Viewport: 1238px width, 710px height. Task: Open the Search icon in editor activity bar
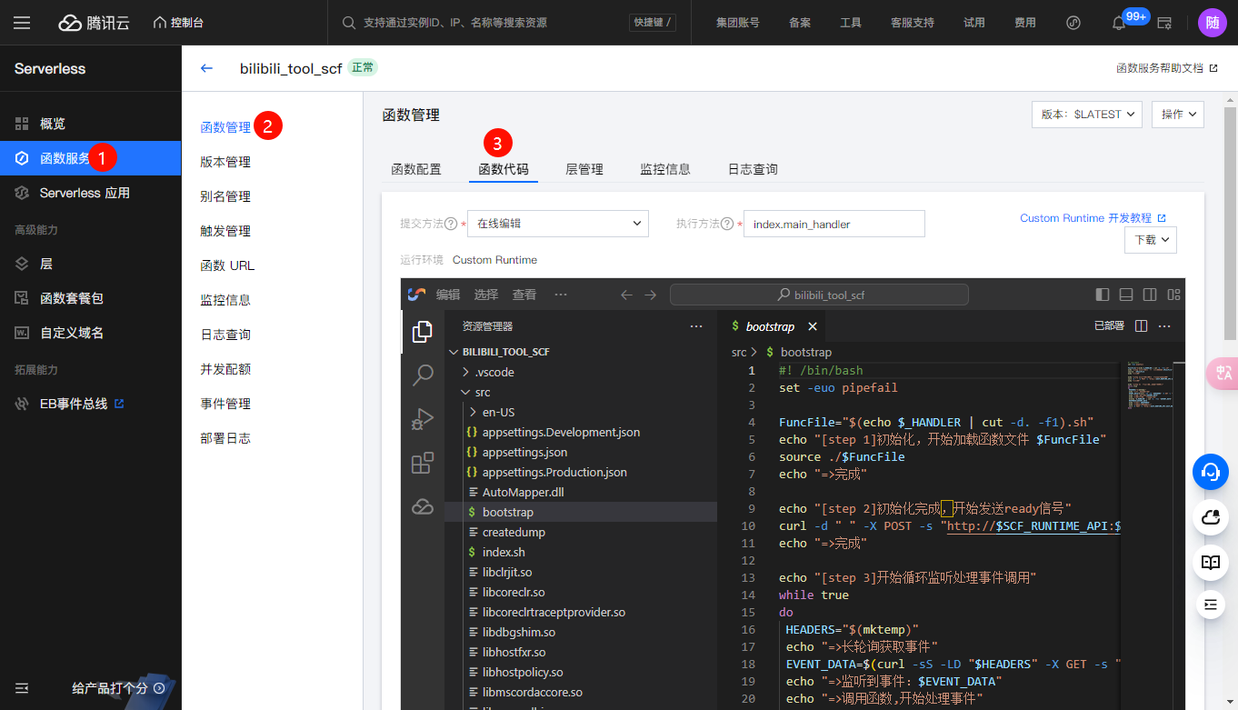click(x=422, y=375)
